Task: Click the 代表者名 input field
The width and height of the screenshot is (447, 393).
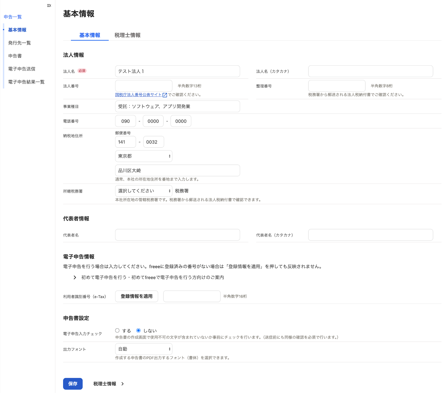Action: pos(177,235)
